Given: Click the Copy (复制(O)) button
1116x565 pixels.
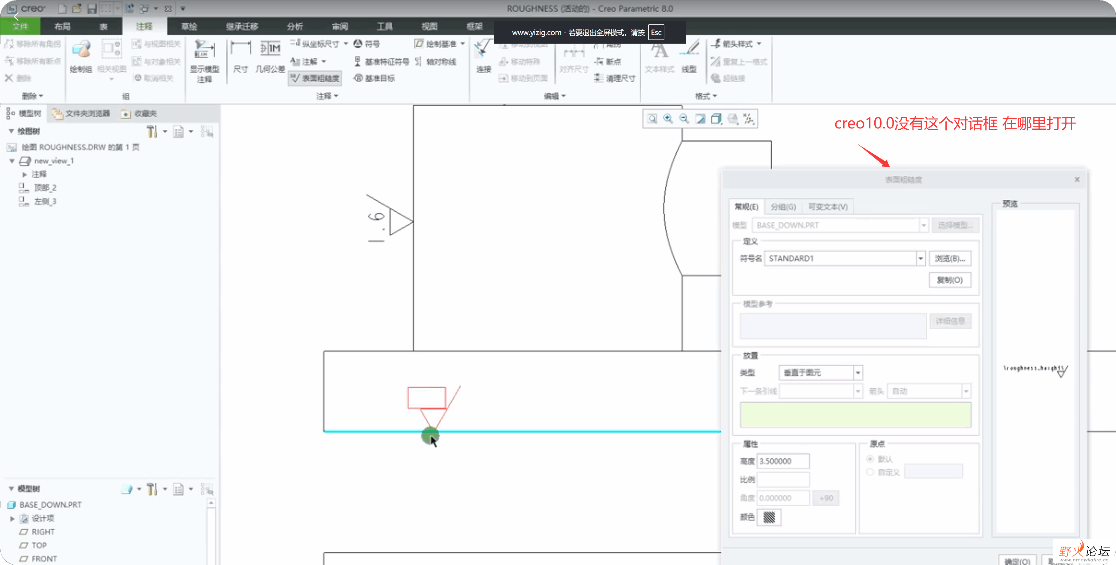Looking at the screenshot, I should pyautogui.click(x=950, y=280).
